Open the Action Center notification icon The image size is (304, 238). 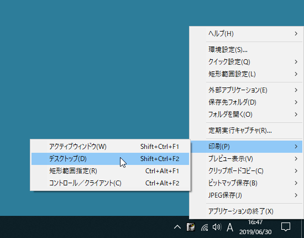(x=286, y=227)
